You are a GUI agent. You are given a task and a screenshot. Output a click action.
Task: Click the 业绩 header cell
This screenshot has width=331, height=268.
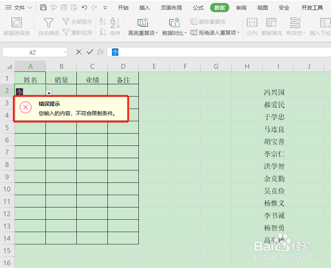pyautogui.click(x=92, y=78)
